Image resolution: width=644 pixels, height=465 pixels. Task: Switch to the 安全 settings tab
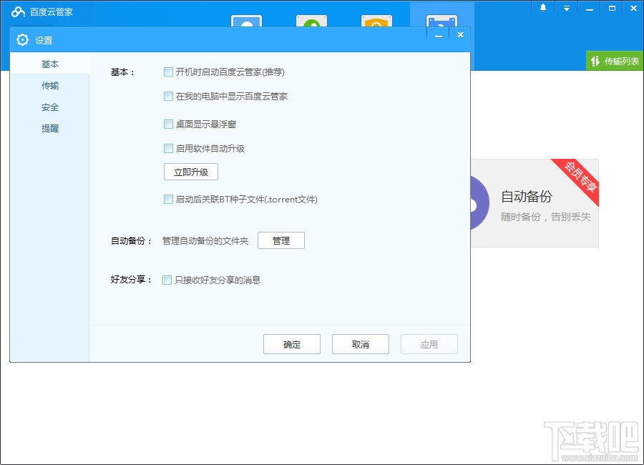(49, 107)
